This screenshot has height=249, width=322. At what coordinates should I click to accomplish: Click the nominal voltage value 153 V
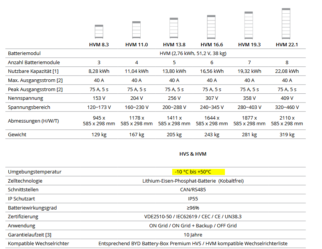(x=99, y=98)
